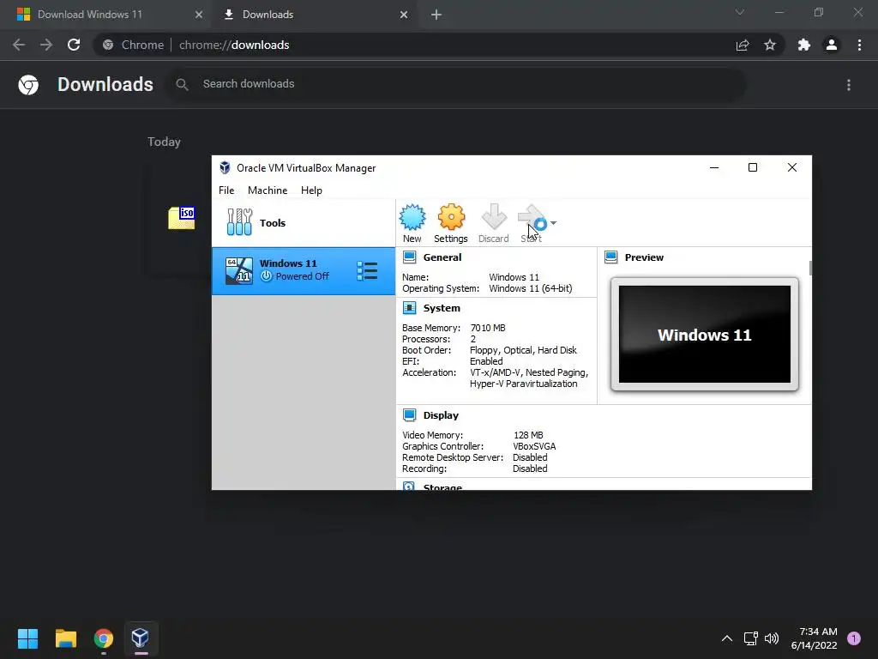Open clock and date in taskbar
878x659 pixels.
pyautogui.click(x=815, y=638)
